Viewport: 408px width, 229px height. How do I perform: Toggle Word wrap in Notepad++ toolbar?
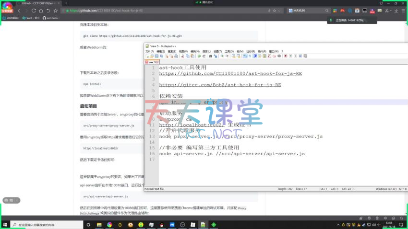[245, 56]
